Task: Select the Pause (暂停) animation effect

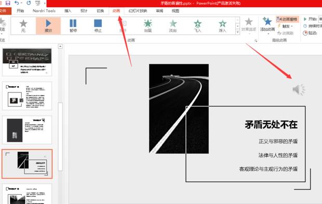Action: (x=73, y=26)
